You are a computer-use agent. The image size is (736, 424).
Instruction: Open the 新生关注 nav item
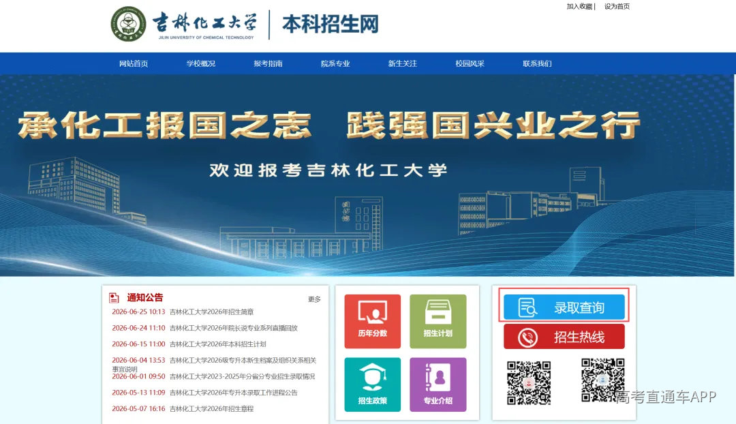[x=402, y=64]
